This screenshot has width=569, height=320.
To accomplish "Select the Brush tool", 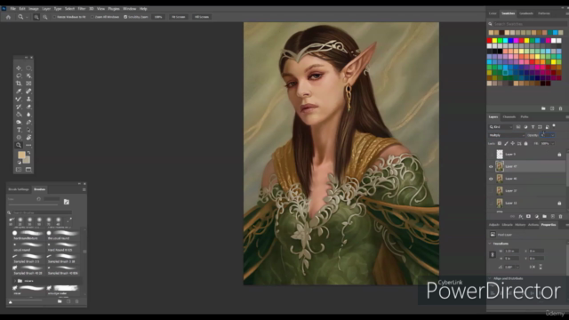I will (19, 99).
